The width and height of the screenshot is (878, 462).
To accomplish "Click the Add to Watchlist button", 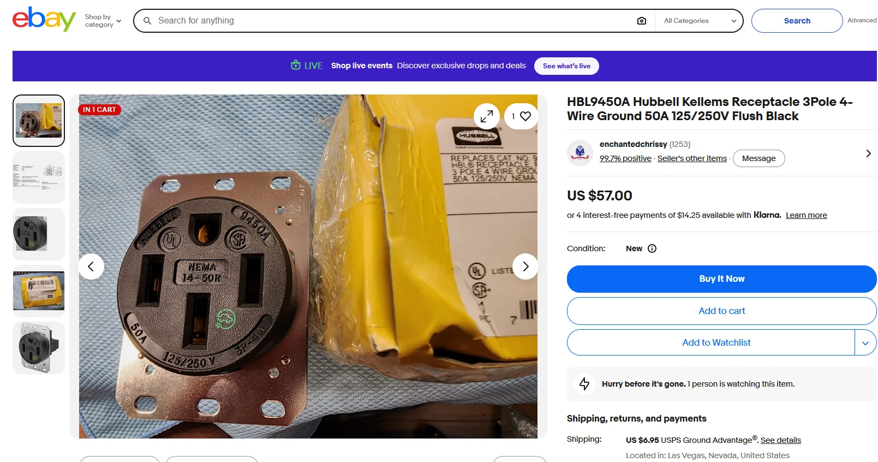I will 711,342.
